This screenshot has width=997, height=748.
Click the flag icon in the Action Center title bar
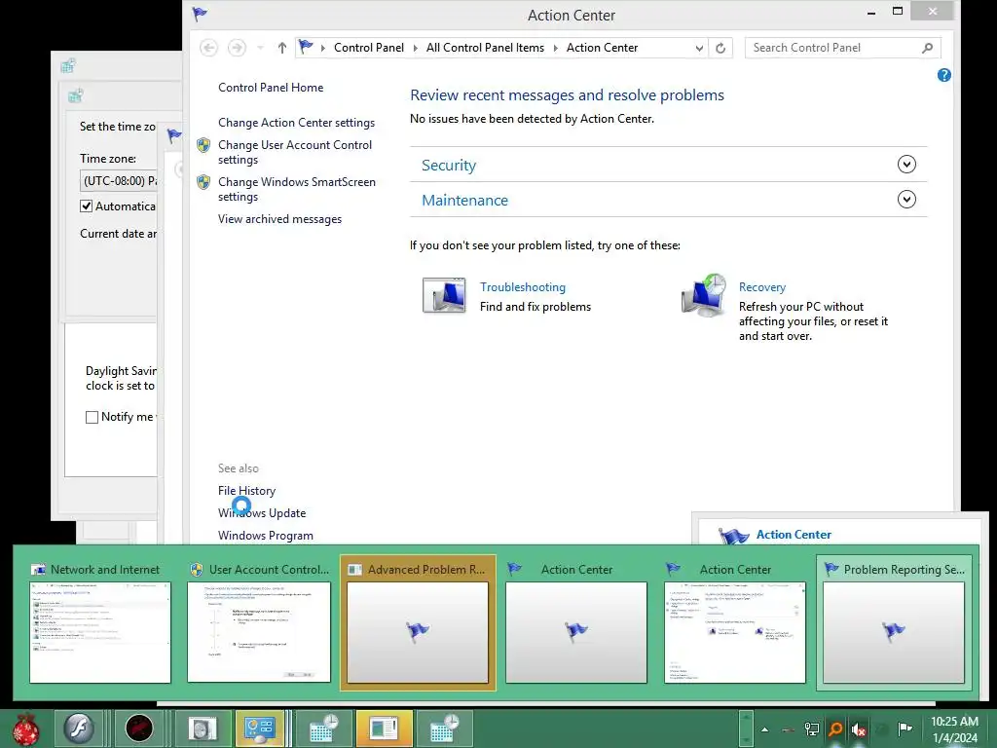[200, 14]
